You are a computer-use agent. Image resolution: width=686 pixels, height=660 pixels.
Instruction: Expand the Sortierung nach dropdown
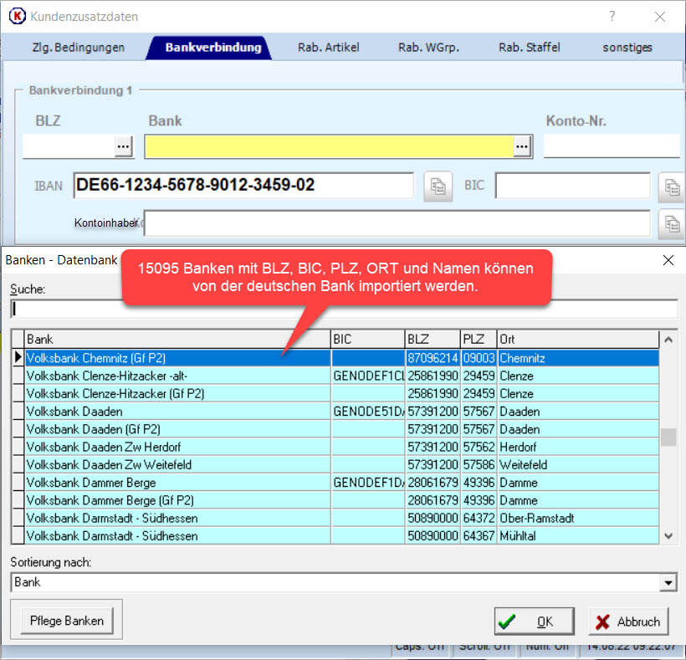point(668,582)
